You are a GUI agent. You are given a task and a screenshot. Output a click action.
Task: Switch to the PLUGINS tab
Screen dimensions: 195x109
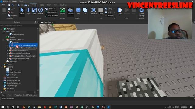(63, 5)
